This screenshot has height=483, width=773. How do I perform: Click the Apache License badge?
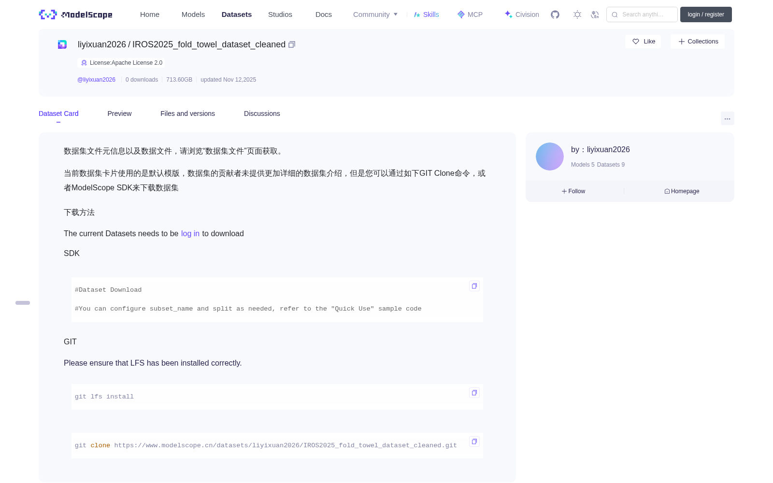click(121, 63)
